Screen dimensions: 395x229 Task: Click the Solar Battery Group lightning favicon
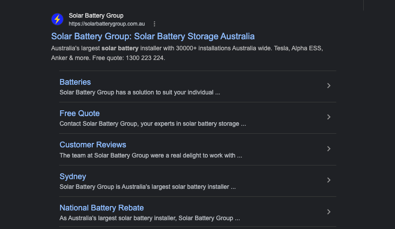pos(57,19)
